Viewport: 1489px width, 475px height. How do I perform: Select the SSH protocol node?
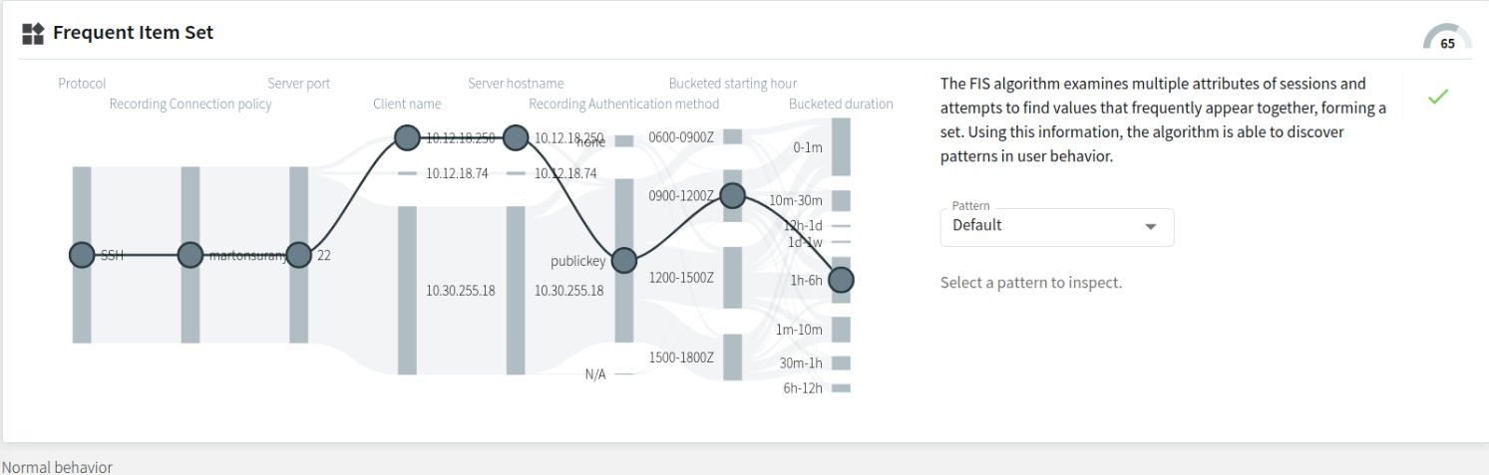tap(82, 255)
